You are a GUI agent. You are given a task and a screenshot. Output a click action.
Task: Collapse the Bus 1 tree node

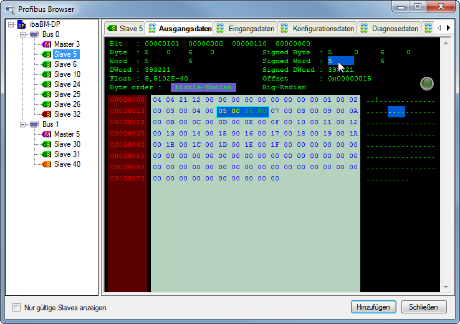tap(22, 124)
